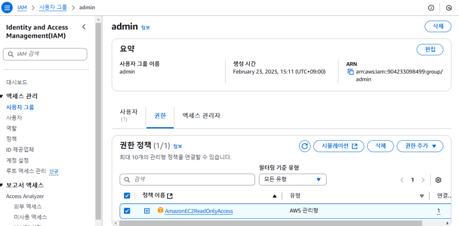Go to next page of policies
This screenshot has width=459, height=226.
point(423,180)
